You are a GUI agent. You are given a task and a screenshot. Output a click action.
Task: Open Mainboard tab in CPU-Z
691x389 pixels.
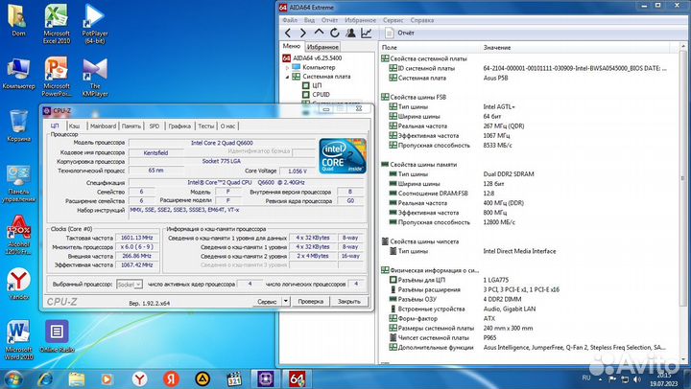click(103, 126)
